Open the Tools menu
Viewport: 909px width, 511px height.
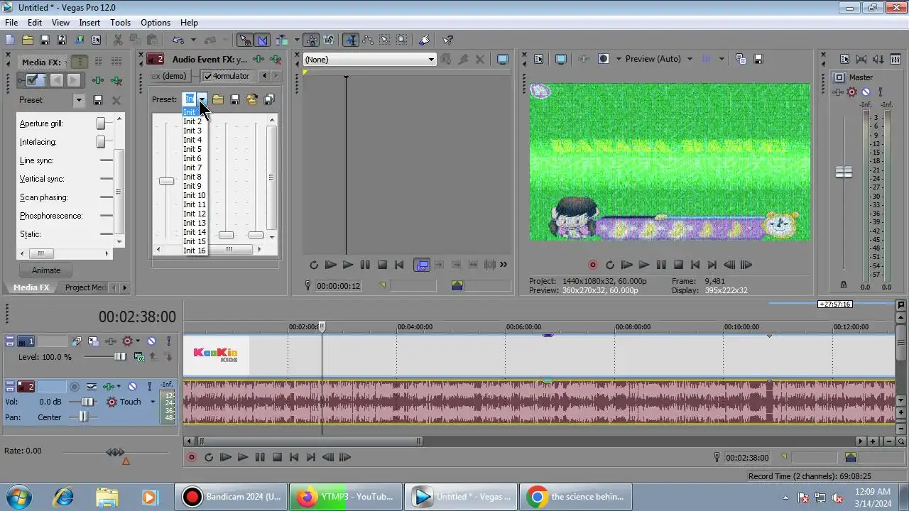121,23
